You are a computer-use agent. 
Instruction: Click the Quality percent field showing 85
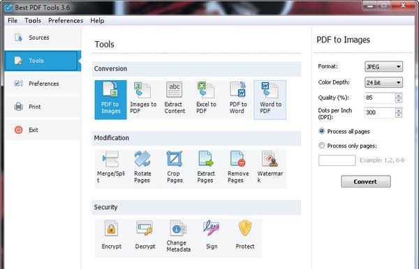pyautogui.click(x=380, y=98)
